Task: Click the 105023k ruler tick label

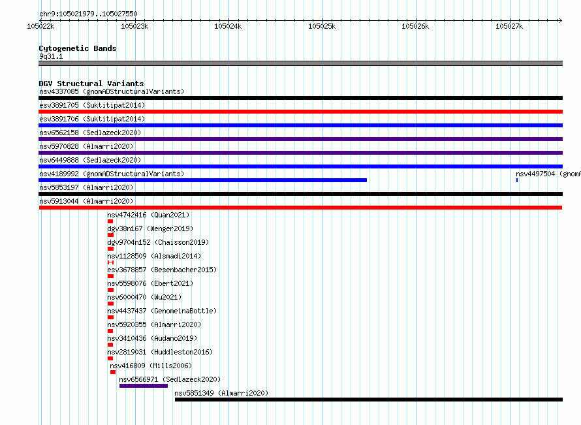Action: coord(134,26)
